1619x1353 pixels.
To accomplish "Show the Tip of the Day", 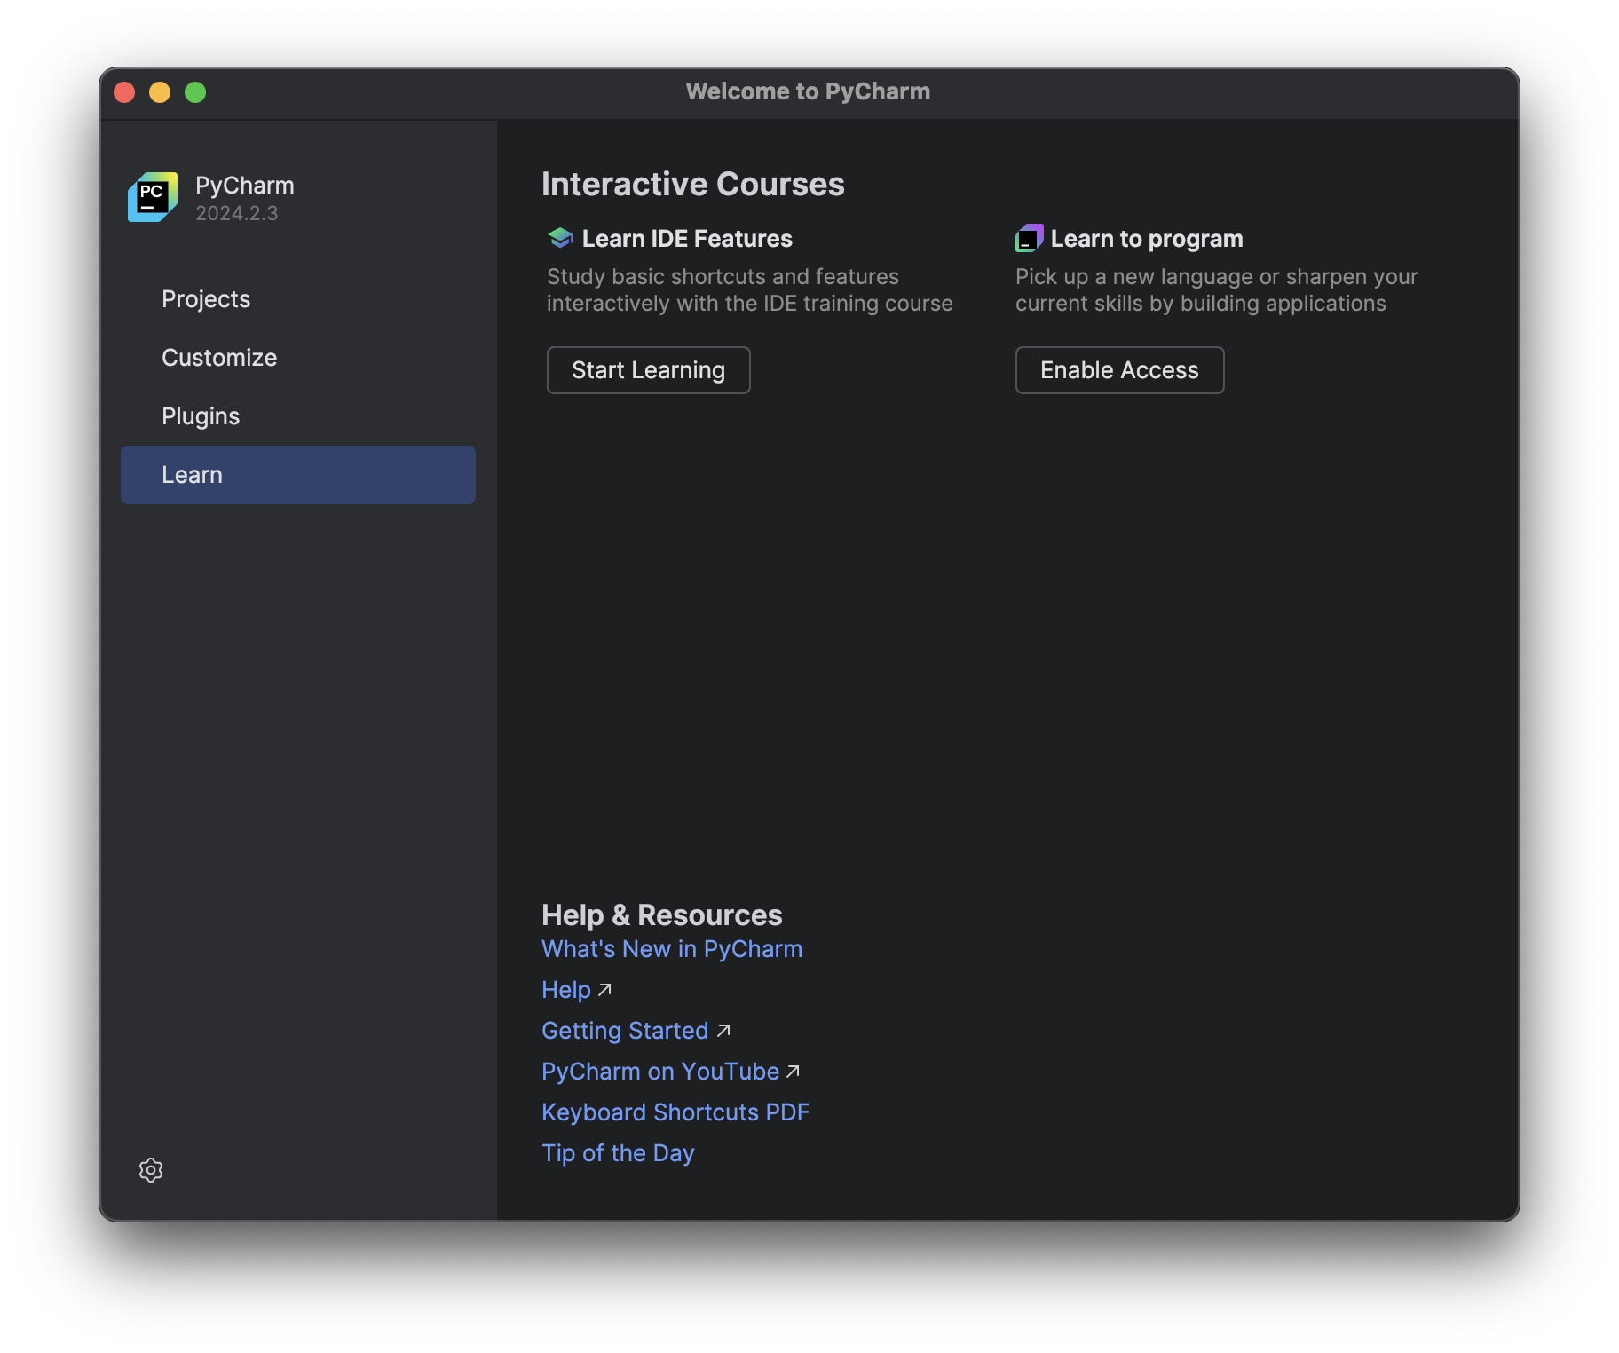I will pos(618,1152).
